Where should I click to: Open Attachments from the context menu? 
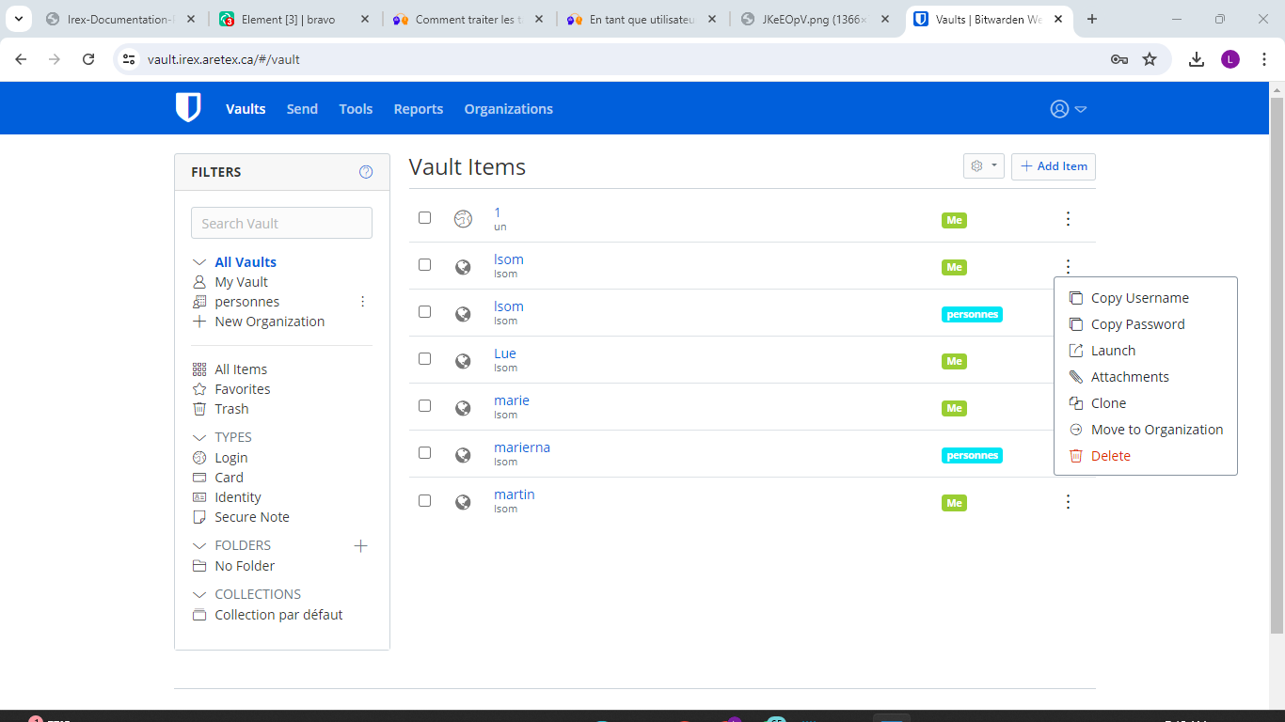tap(1145, 377)
